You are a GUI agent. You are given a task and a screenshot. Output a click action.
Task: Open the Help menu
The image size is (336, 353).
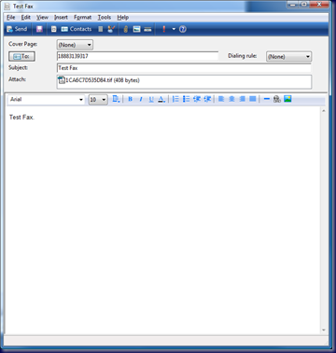(123, 18)
